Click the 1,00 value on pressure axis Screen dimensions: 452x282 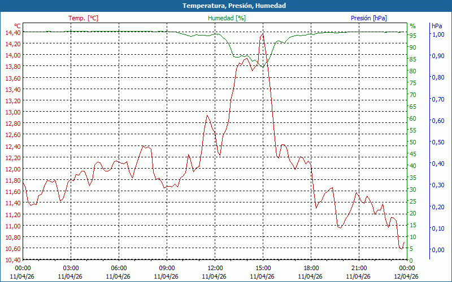(437, 35)
